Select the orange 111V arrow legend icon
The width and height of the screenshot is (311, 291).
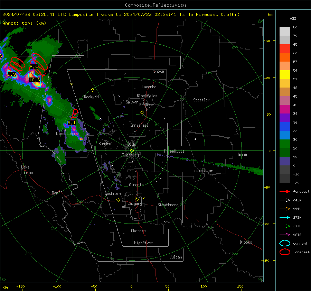click(285, 209)
